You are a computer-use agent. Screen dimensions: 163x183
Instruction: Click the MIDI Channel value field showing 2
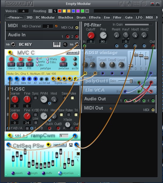coord(48,26)
